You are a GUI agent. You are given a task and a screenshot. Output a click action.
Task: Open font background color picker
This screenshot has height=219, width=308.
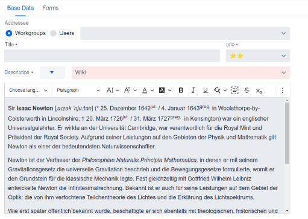162,90
